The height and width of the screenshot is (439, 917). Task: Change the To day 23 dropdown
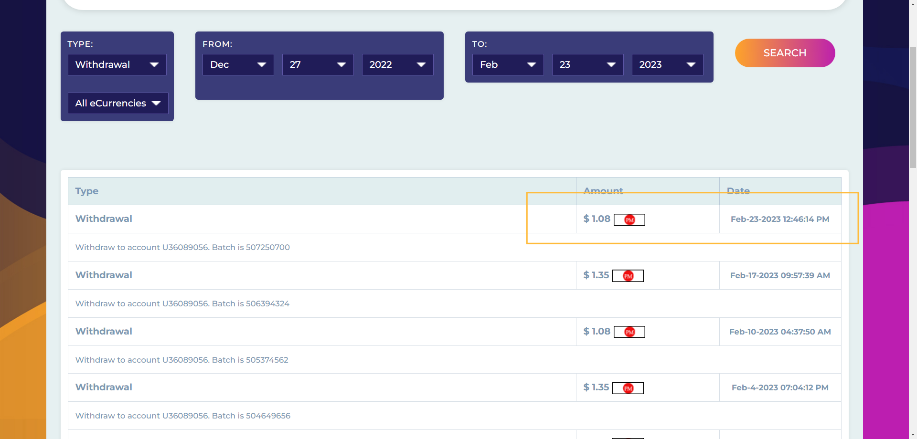coord(587,64)
